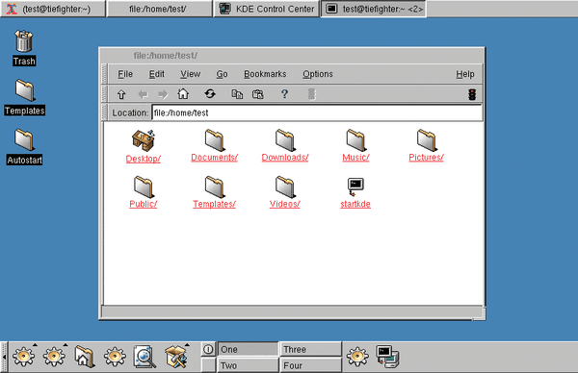Go up one directory with the Up arrow
The image size is (578, 373).
coord(121,94)
